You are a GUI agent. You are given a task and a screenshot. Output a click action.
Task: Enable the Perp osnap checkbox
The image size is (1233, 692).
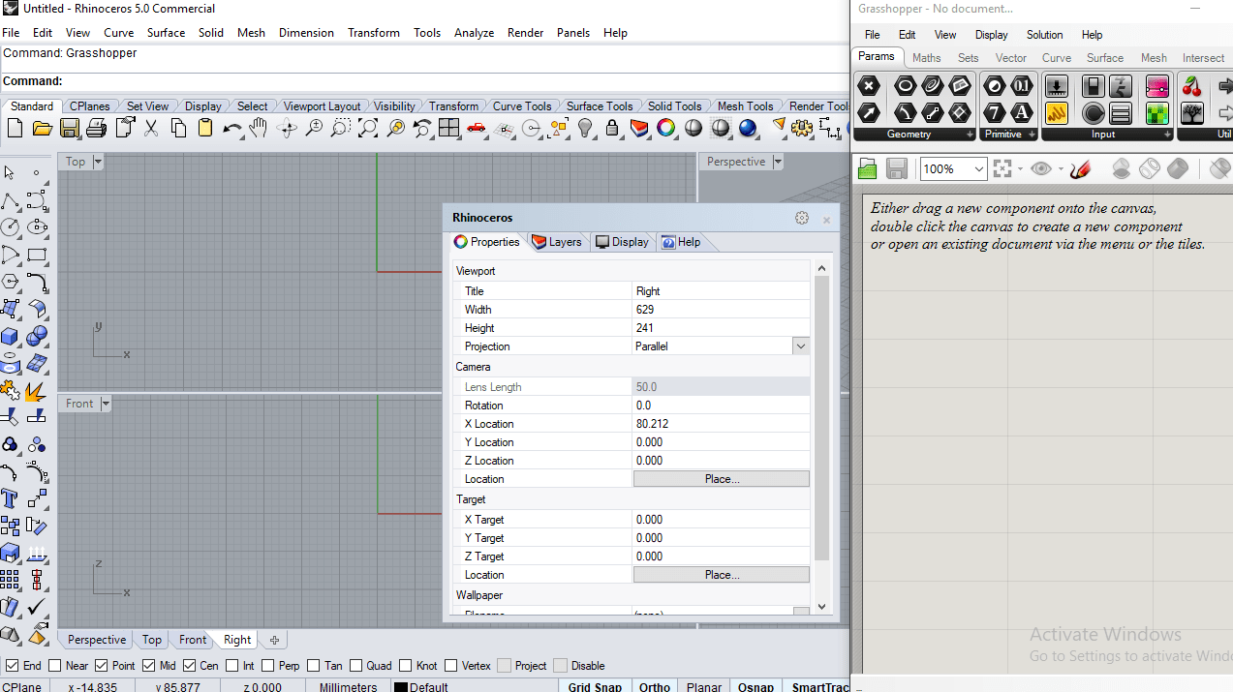[x=267, y=666]
